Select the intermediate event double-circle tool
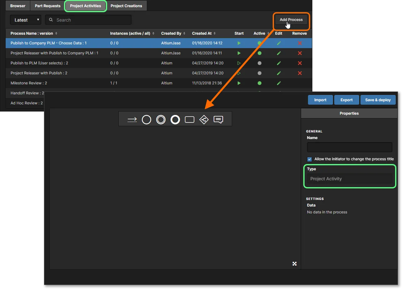Screen dimensions: 402x289 tap(161, 120)
